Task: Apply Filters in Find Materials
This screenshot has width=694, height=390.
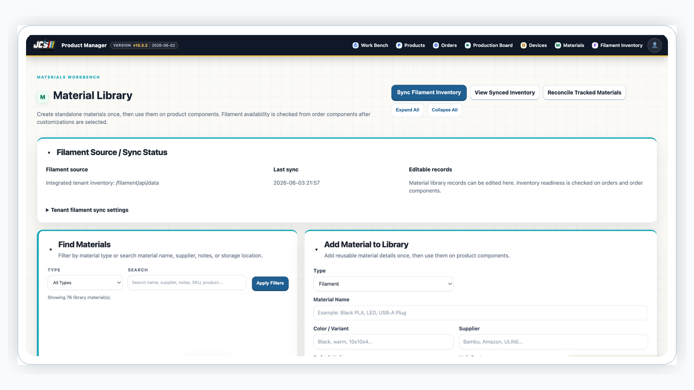Action: pos(270,283)
